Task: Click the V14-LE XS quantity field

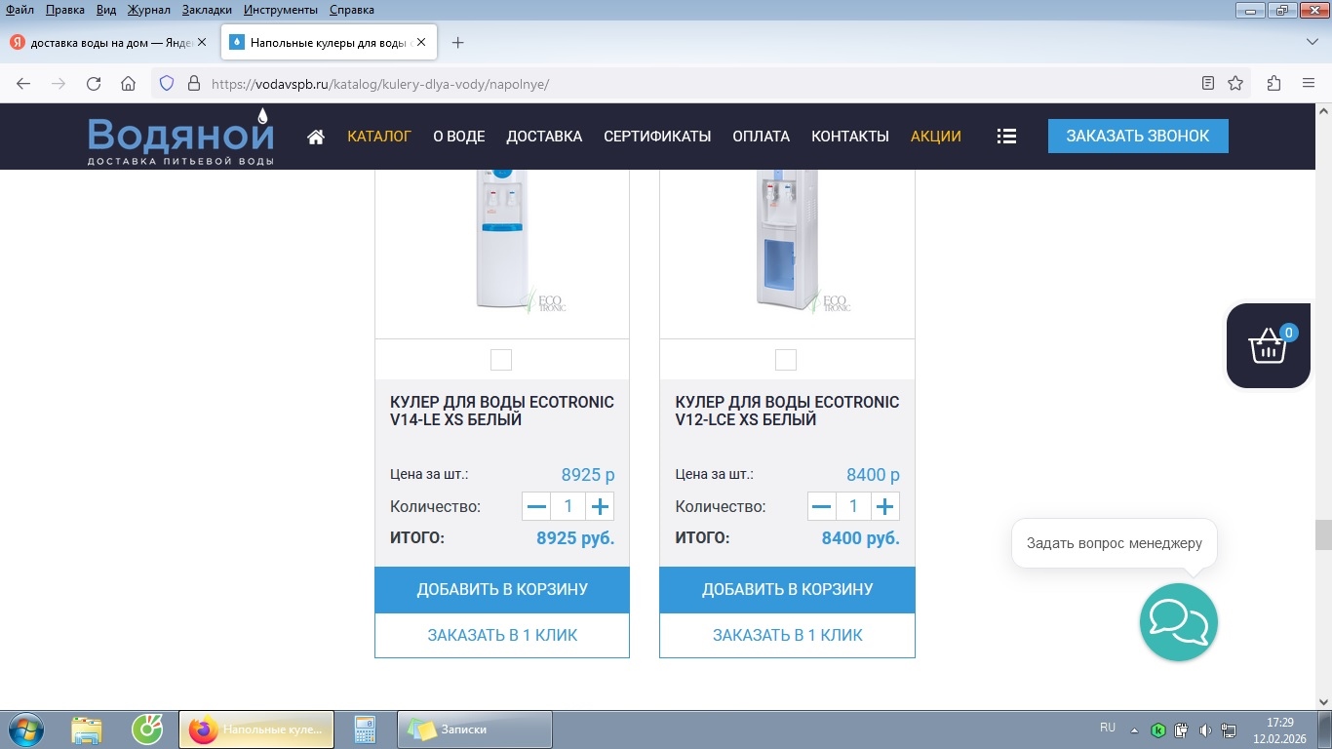Action: click(568, 507)
